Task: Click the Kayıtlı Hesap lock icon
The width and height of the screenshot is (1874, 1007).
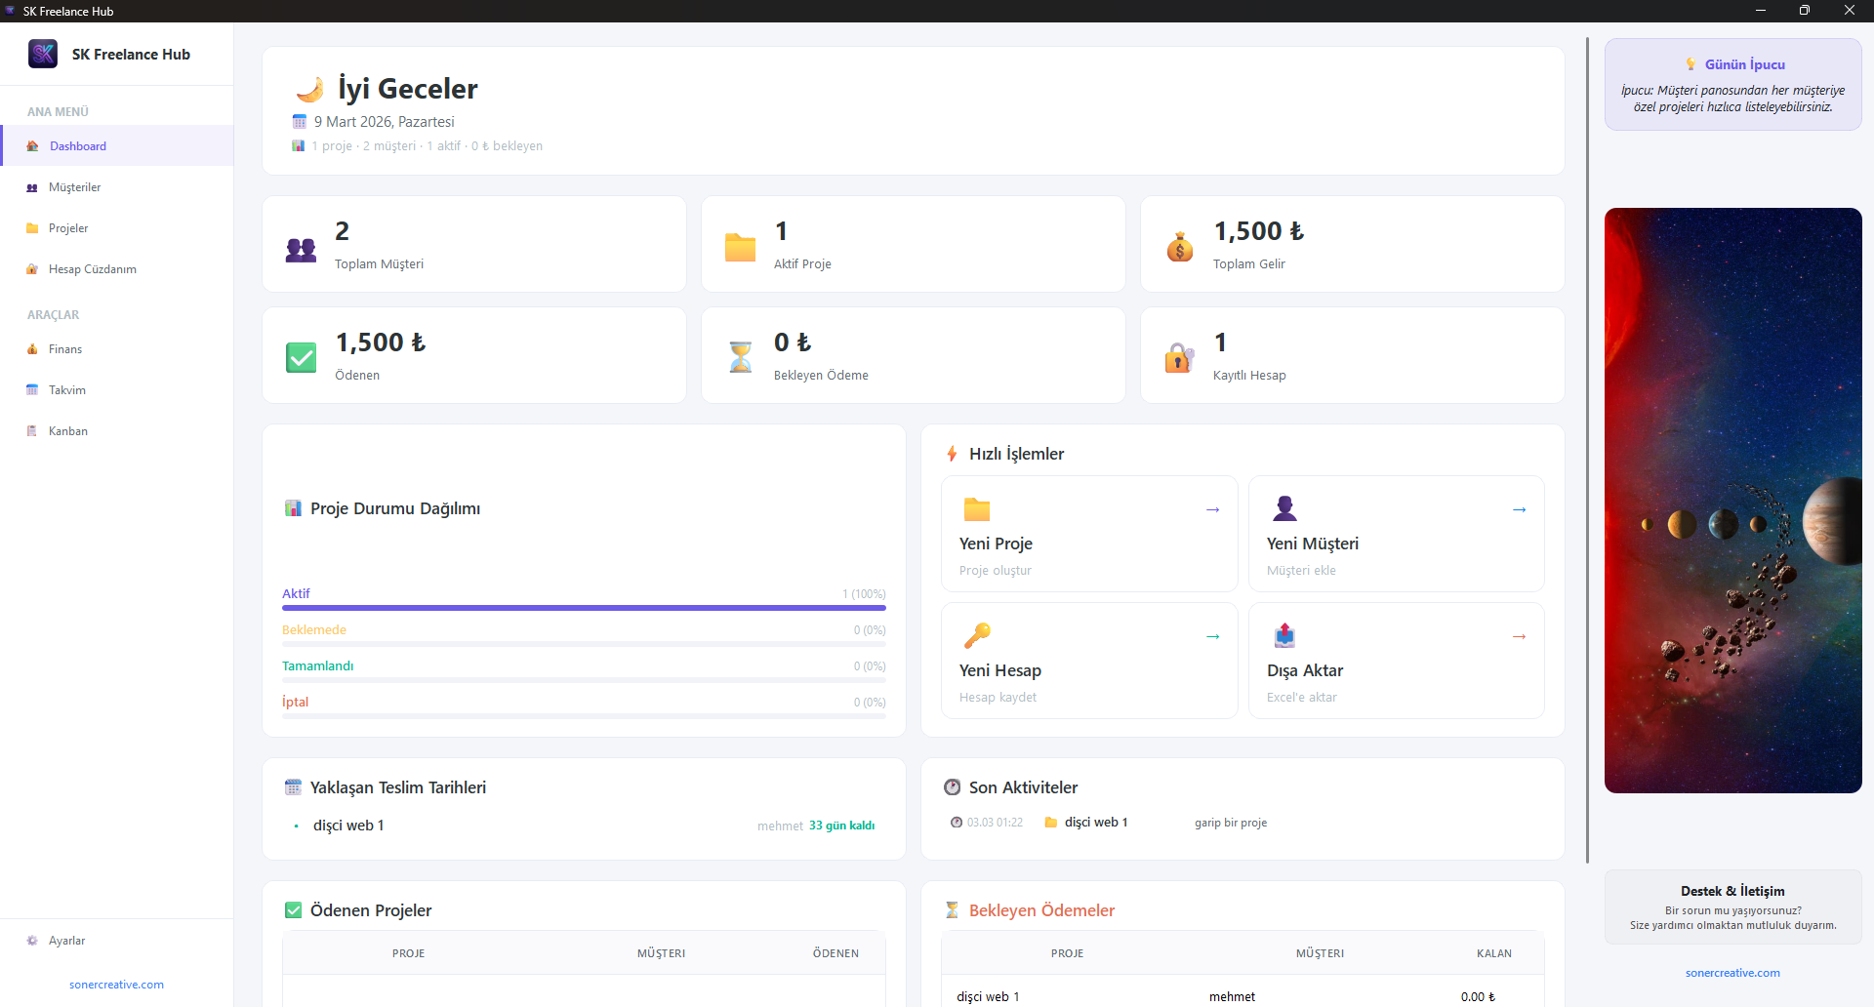Action: click(1179, 357)
